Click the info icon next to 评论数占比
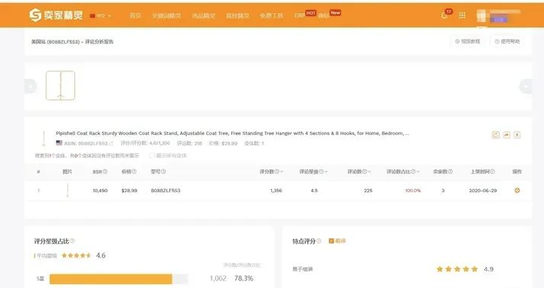This screenshot has height=288, width=544. [x=413, y=172]
